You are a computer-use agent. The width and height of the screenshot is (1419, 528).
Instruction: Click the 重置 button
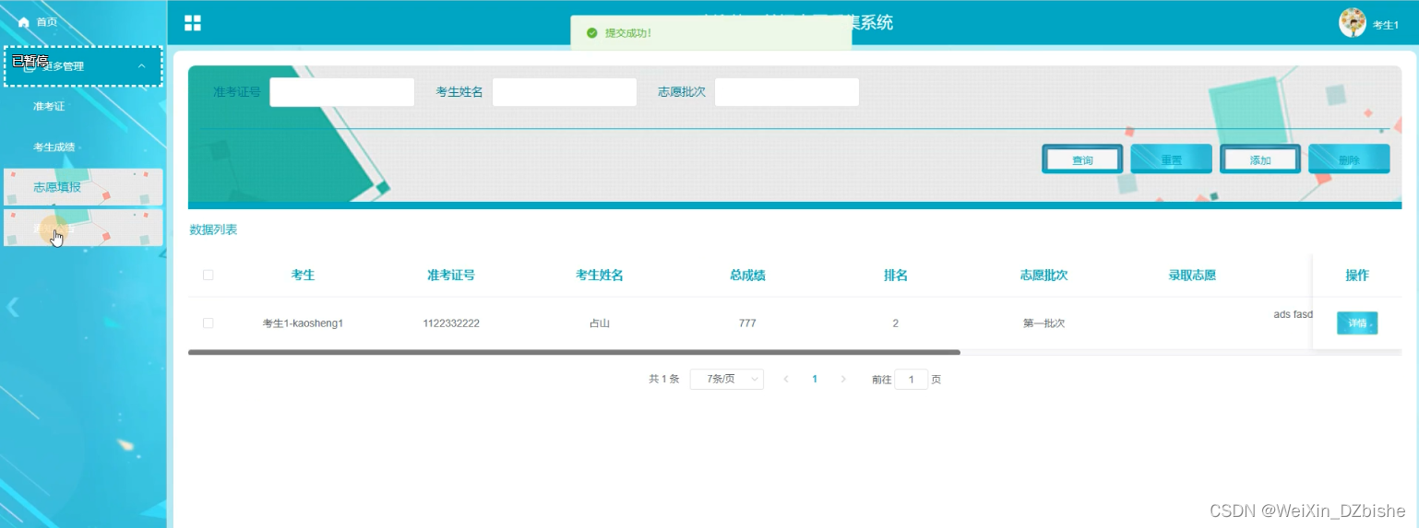(1171, 159)
